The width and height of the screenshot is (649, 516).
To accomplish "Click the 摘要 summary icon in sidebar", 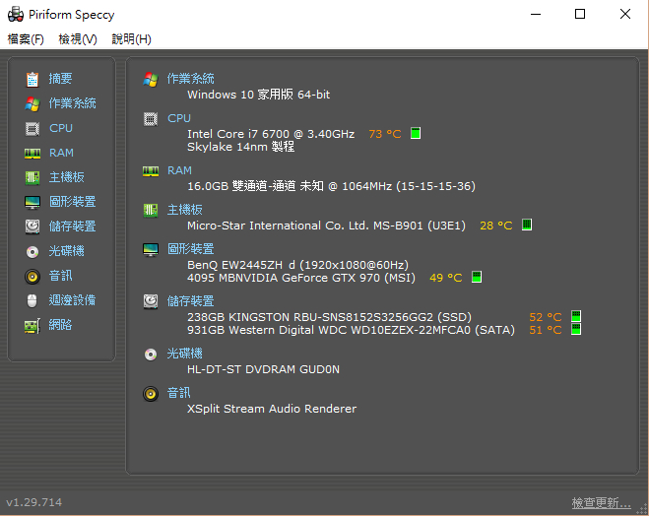I will tap(32, 79).
